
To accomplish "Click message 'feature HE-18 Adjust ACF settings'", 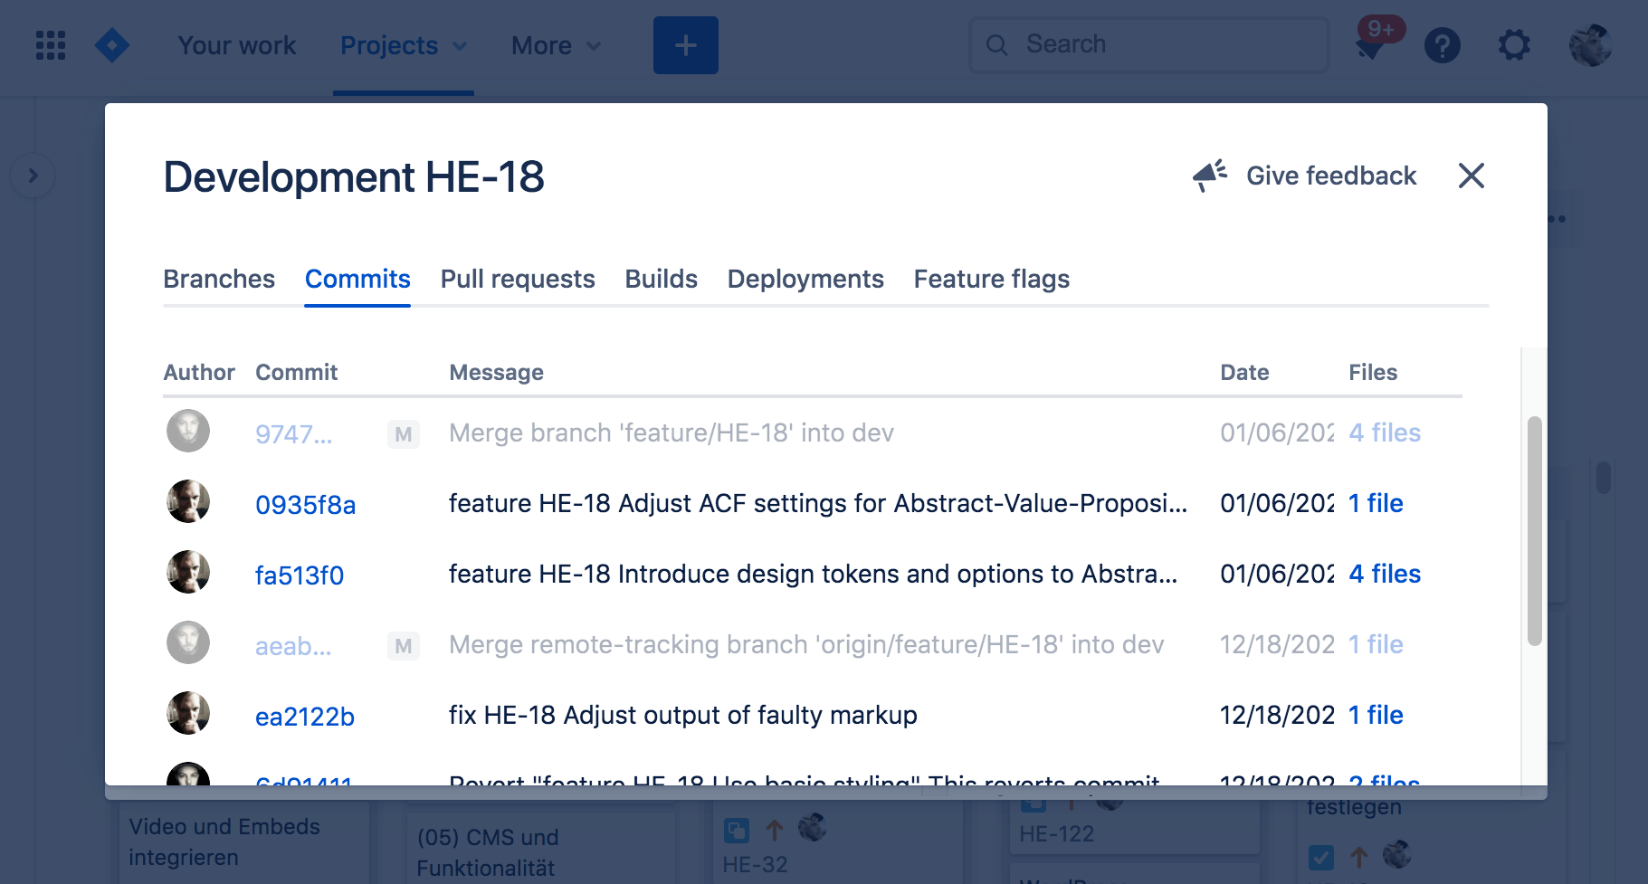I will (x=818, y=503).
